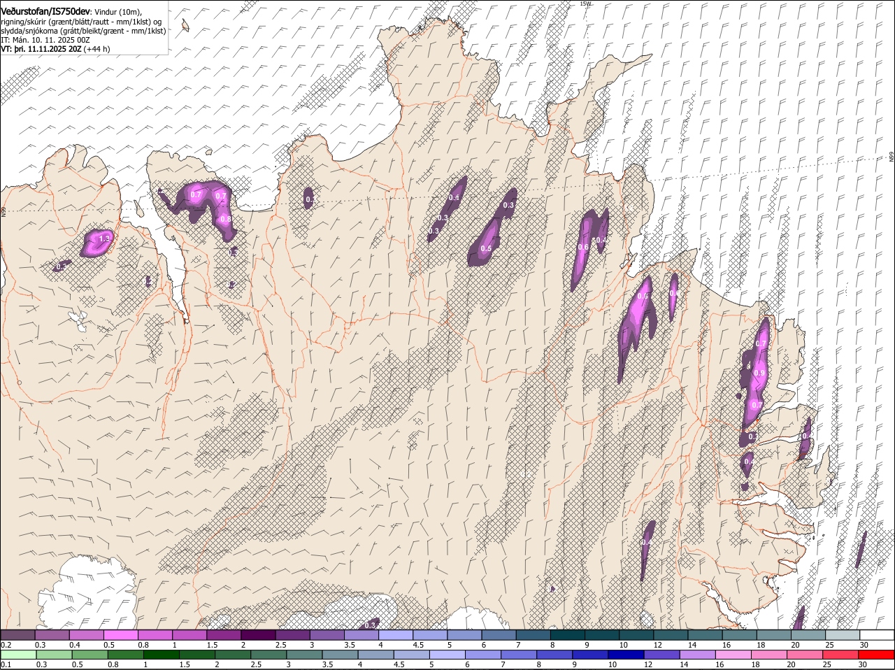Screen dimensions: 895x670
Task: Select the 3–3.5 swatch in the upper scale
Action: coord(327,634)
